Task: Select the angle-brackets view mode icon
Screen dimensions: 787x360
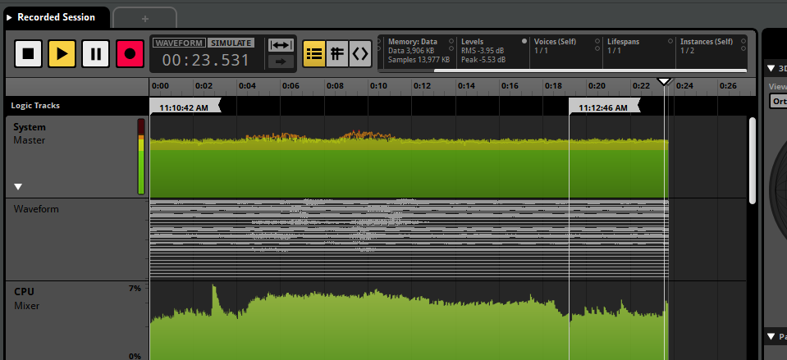Action: [359, 53]
